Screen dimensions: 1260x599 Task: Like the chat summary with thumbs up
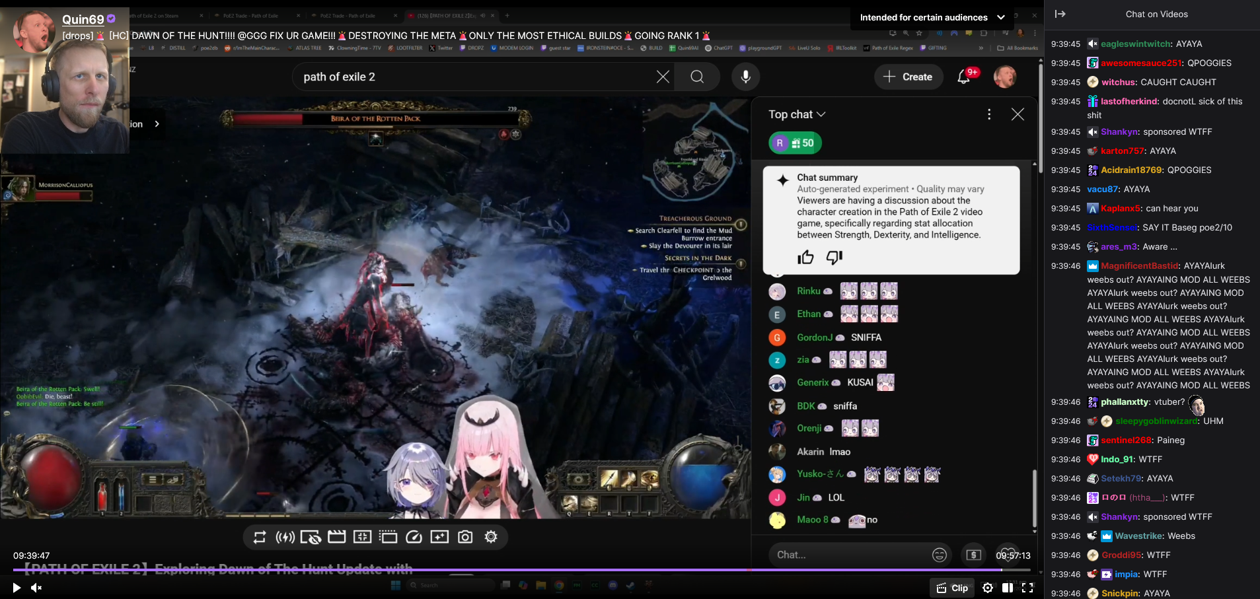pyautogui.click(x=805, y=258)
